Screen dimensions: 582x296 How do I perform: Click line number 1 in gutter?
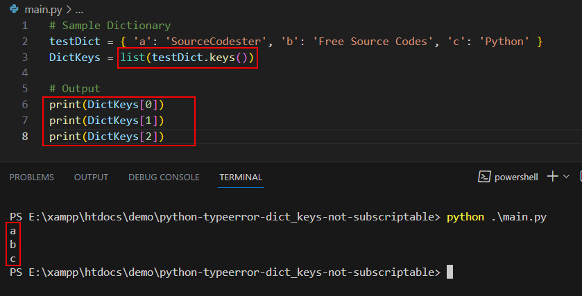(25, 26)
